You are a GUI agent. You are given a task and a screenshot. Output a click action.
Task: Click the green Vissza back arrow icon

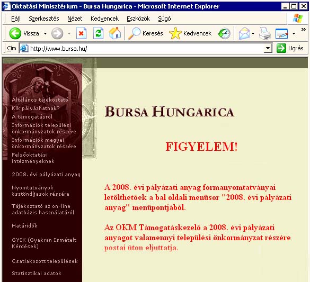pyautogui.click(x=15, y=33)
